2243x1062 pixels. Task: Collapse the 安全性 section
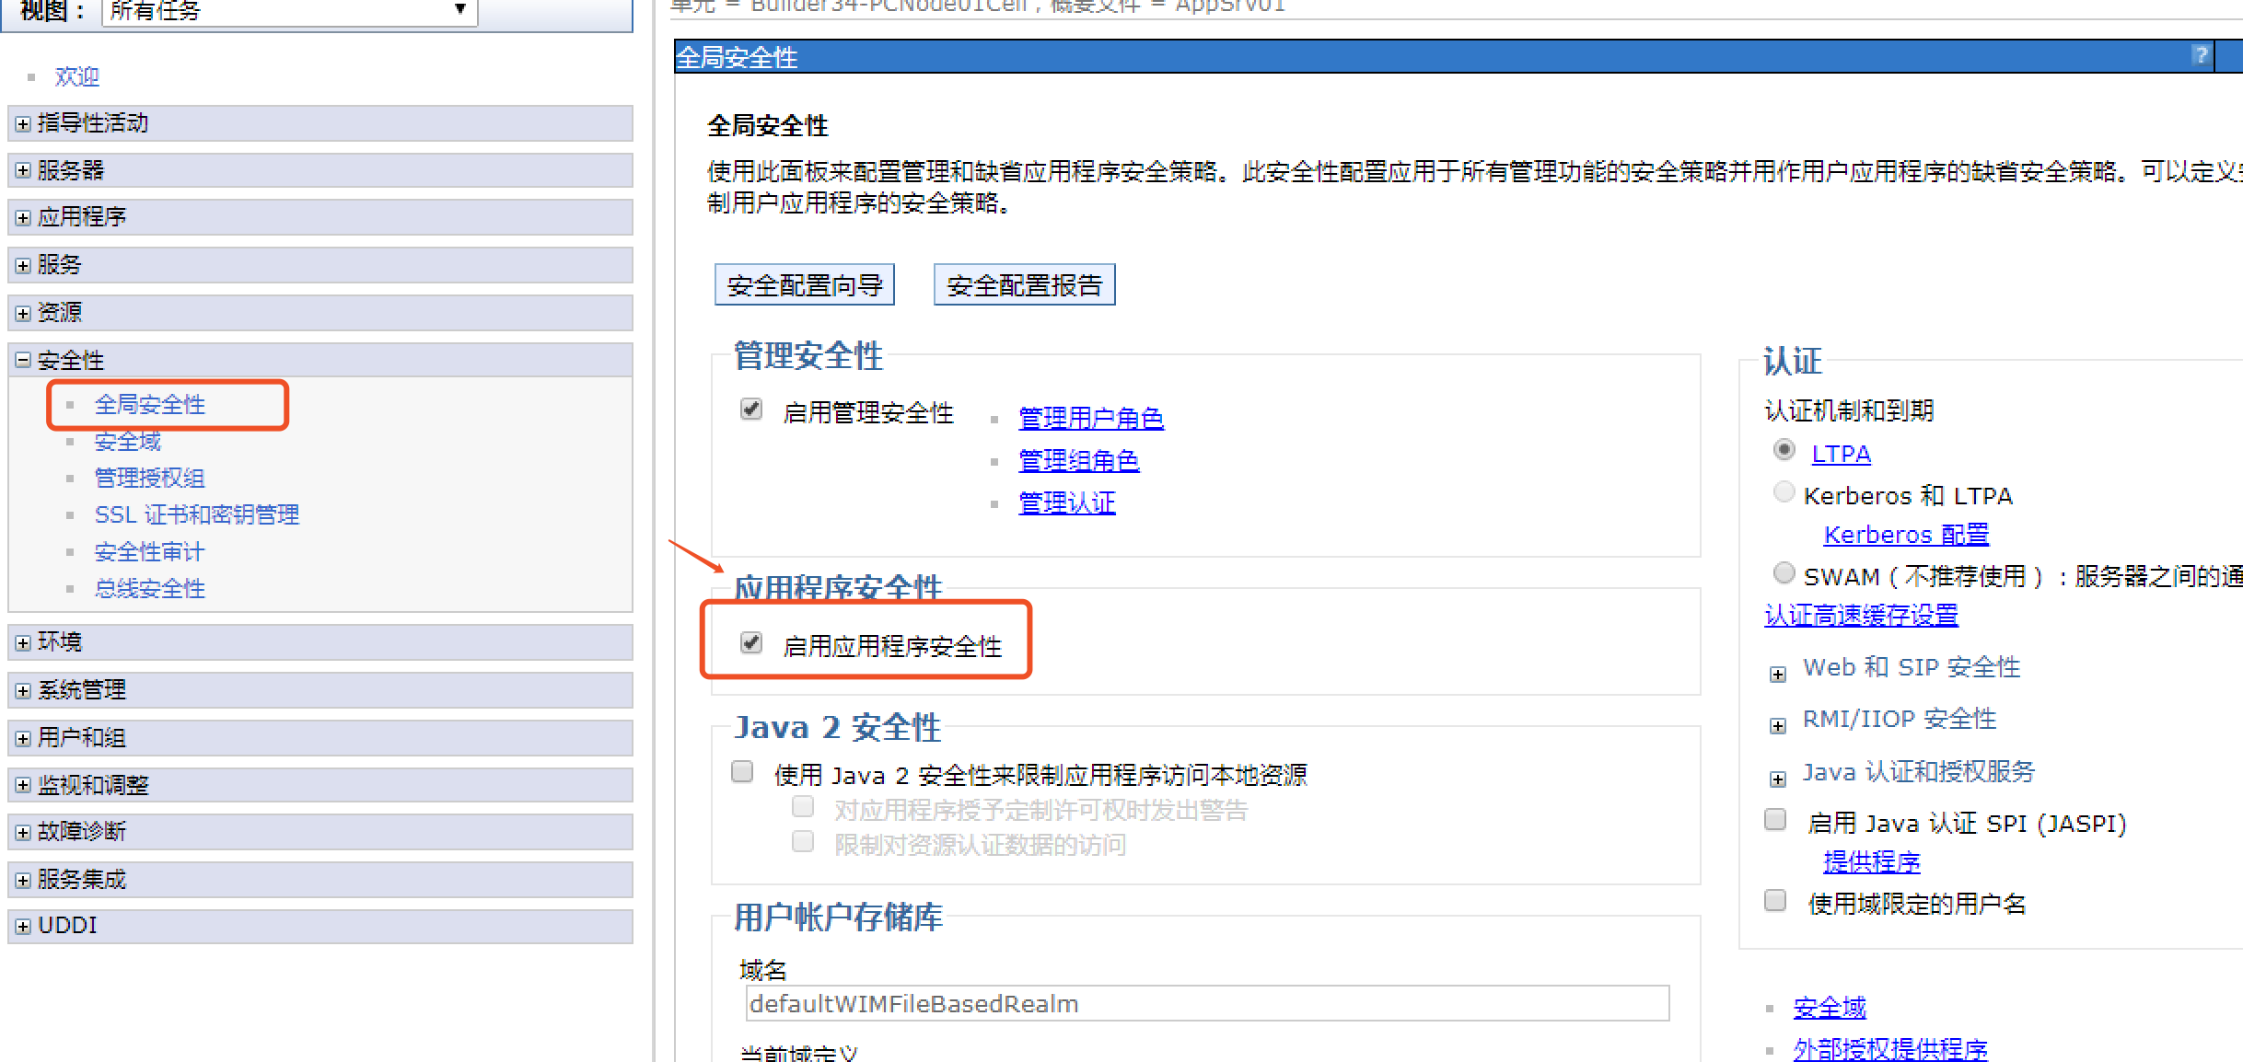pyautogui.click(x=23, y=361)
